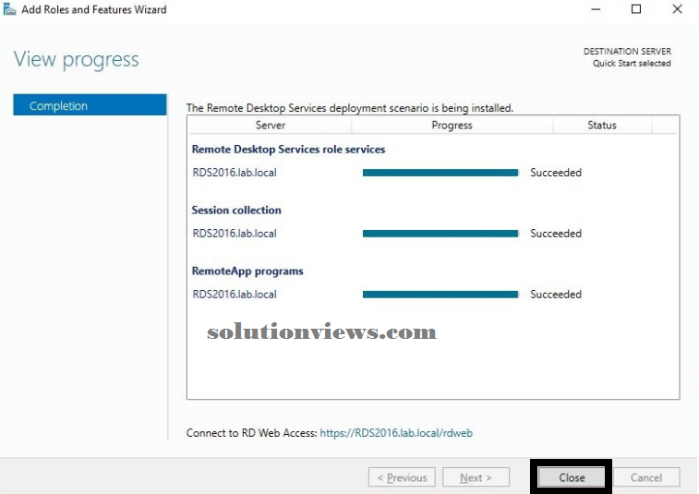Maximize the wizard window
The width and height of the screenshot is (699, 494).
[636, 9]
